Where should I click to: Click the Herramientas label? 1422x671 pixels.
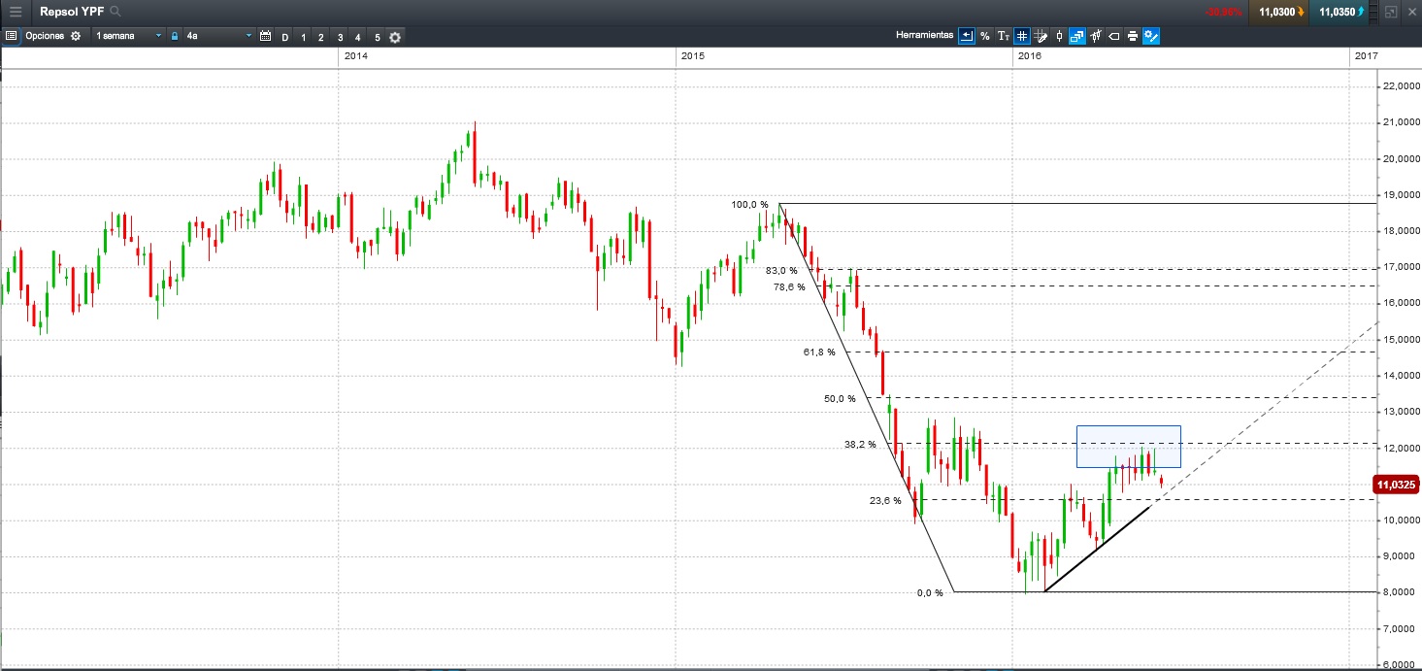(924, 36)
